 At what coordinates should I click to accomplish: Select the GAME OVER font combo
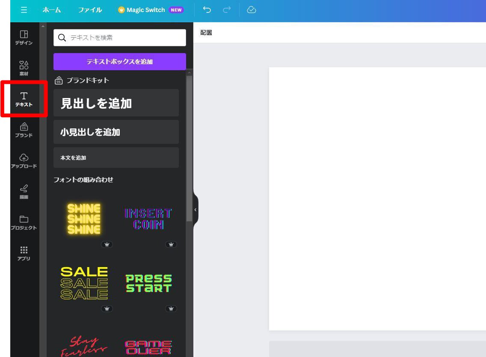[x=148, y=348]
